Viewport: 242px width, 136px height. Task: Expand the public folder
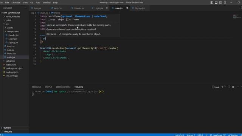9,20
